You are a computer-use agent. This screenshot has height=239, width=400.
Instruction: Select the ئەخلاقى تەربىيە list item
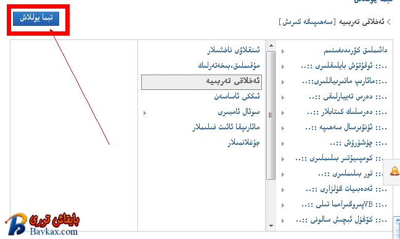coord(202,82)
